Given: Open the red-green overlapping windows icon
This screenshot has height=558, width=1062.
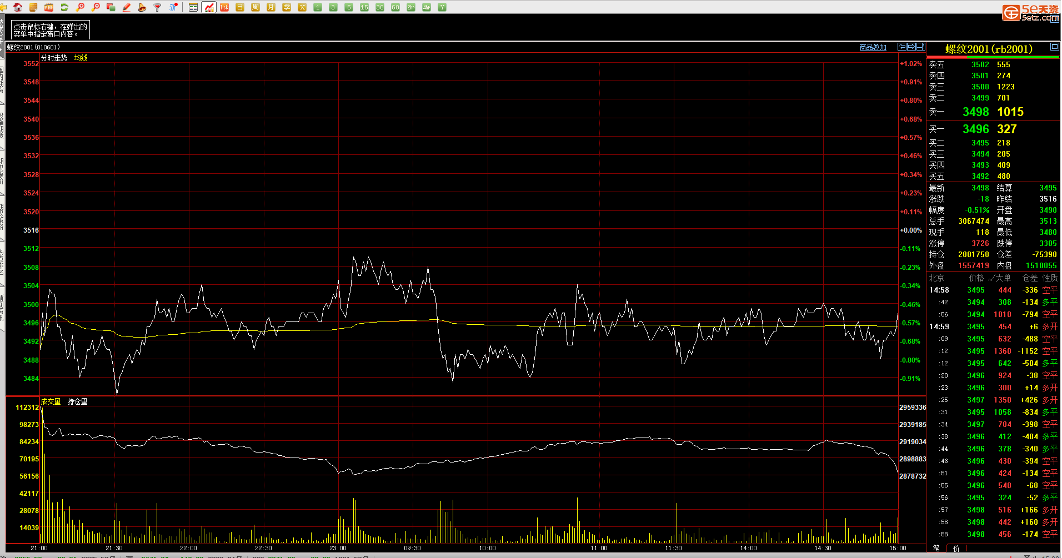Looking at the screenshot, I should pos(111,7).
